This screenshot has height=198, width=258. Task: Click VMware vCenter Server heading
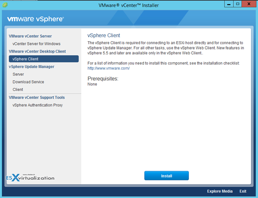point(30,36)
